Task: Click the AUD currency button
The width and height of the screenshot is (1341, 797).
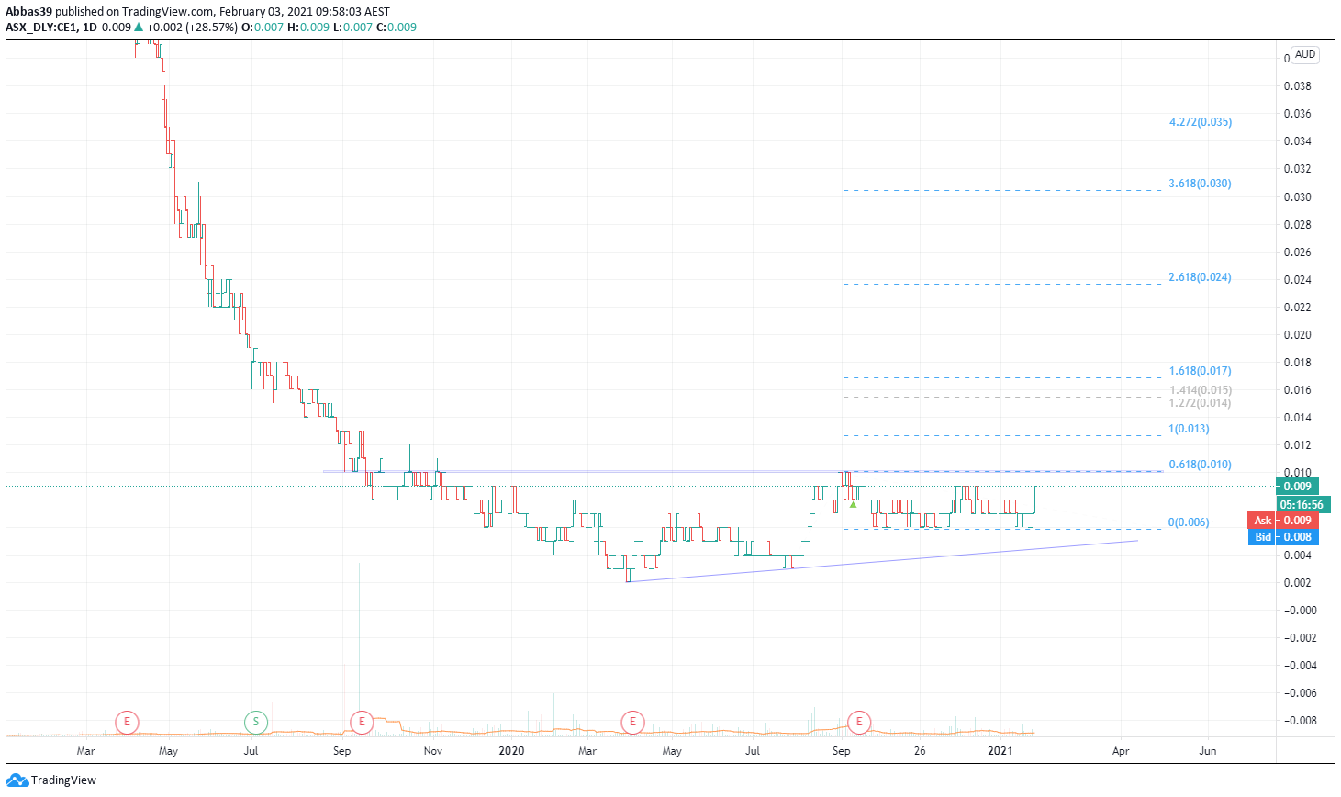Action: coord(1305,54)
